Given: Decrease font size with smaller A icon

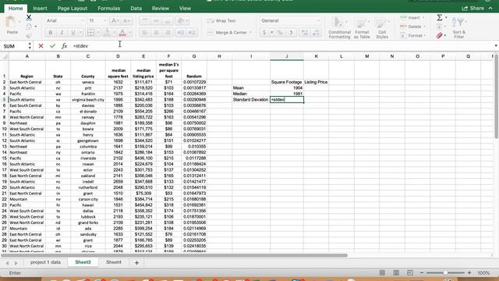Looking at the screenshot, I should point(126,21).
